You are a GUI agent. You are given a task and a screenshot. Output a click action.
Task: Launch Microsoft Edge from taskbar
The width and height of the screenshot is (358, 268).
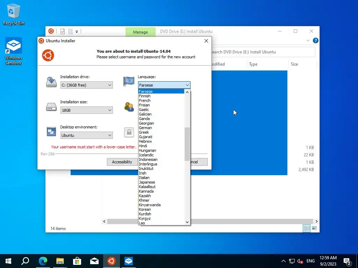point(43,261)
